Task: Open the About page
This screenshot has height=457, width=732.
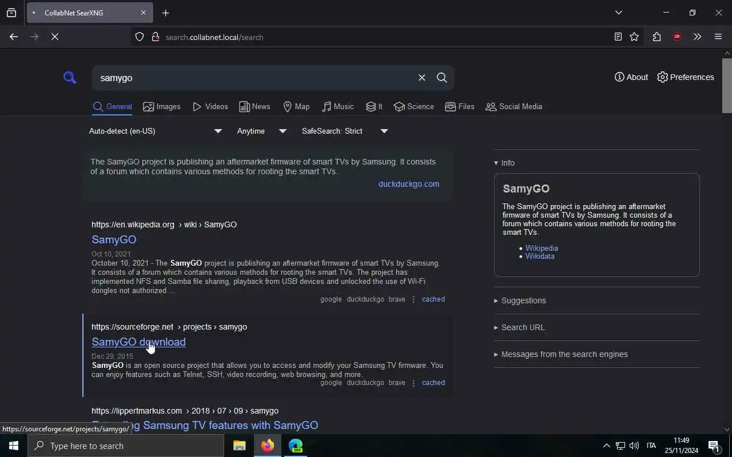Action: click(x=631, y=77)
